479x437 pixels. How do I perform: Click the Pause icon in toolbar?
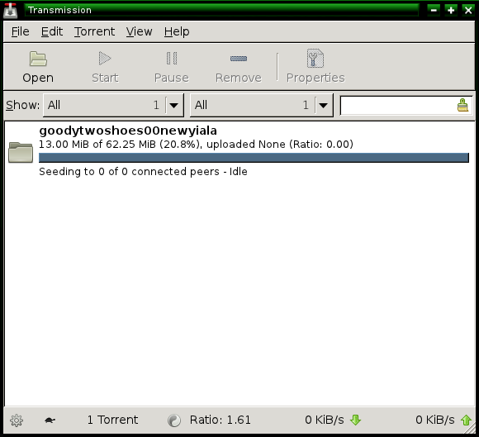pos(172,58)
